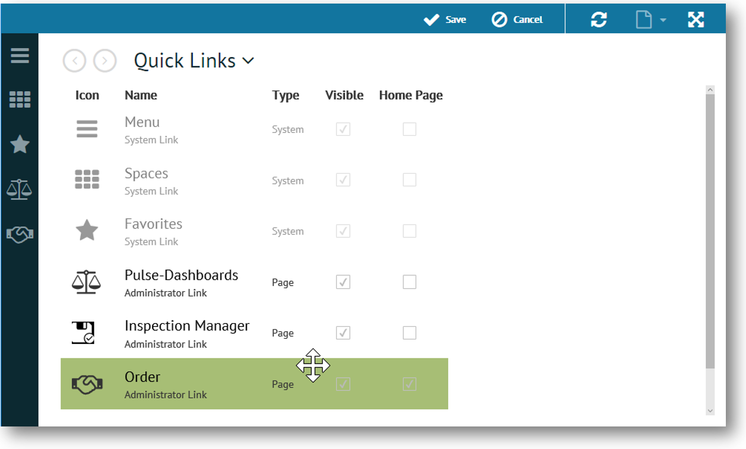Image resolution: width=746 pixels, height=449 pixels.
Task: Open Favorites star in the sidebar
Action: pyautogui.click(x=20, y=144)
